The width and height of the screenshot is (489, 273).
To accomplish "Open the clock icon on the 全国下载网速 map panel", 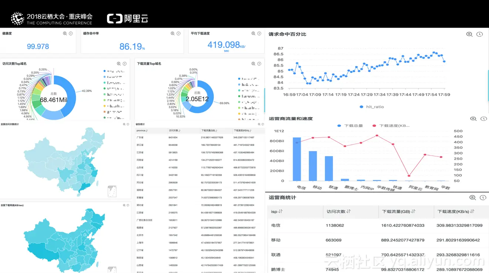I will (x=128, y=205).
